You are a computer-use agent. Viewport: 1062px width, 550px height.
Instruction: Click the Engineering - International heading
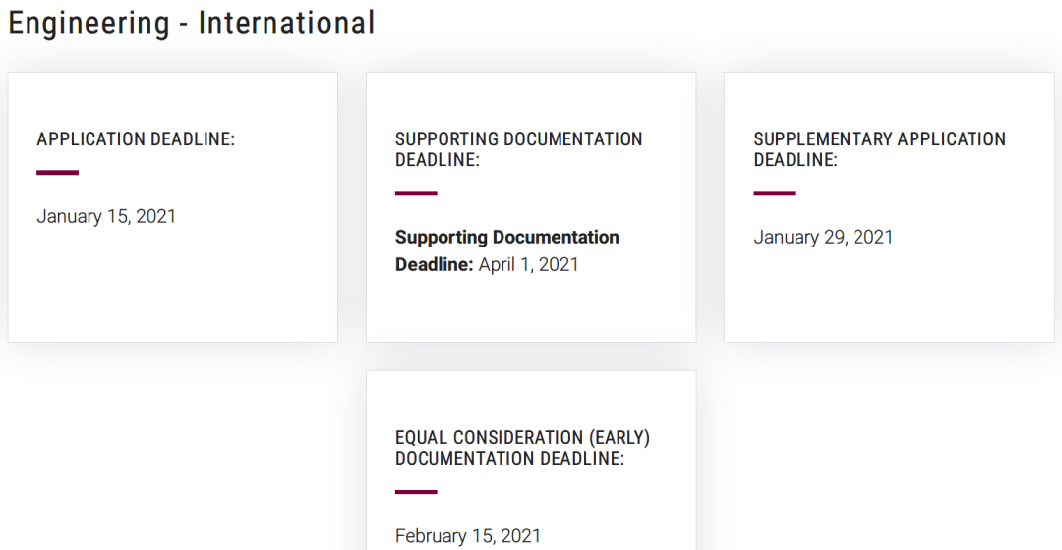[x=192, y=24]
